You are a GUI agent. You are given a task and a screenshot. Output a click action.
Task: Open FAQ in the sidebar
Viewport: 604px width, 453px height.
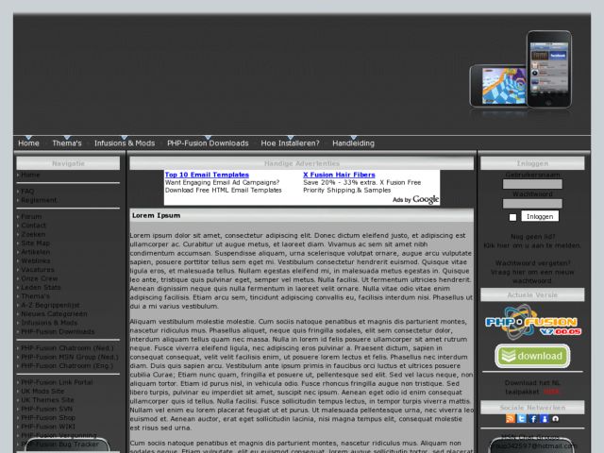pos(27,191)
